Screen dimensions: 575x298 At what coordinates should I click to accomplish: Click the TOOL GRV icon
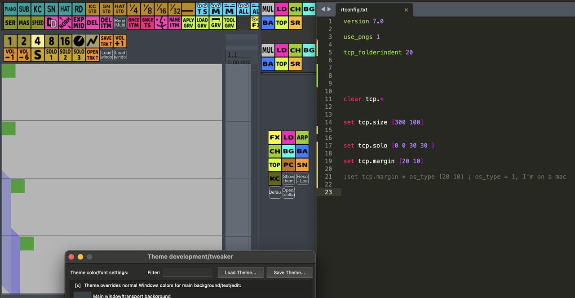[x=230, y=22]
